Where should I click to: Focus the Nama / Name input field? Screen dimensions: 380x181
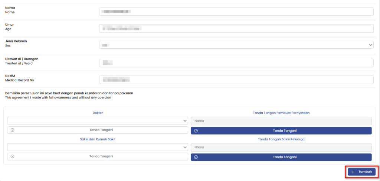tap(236, 12)
